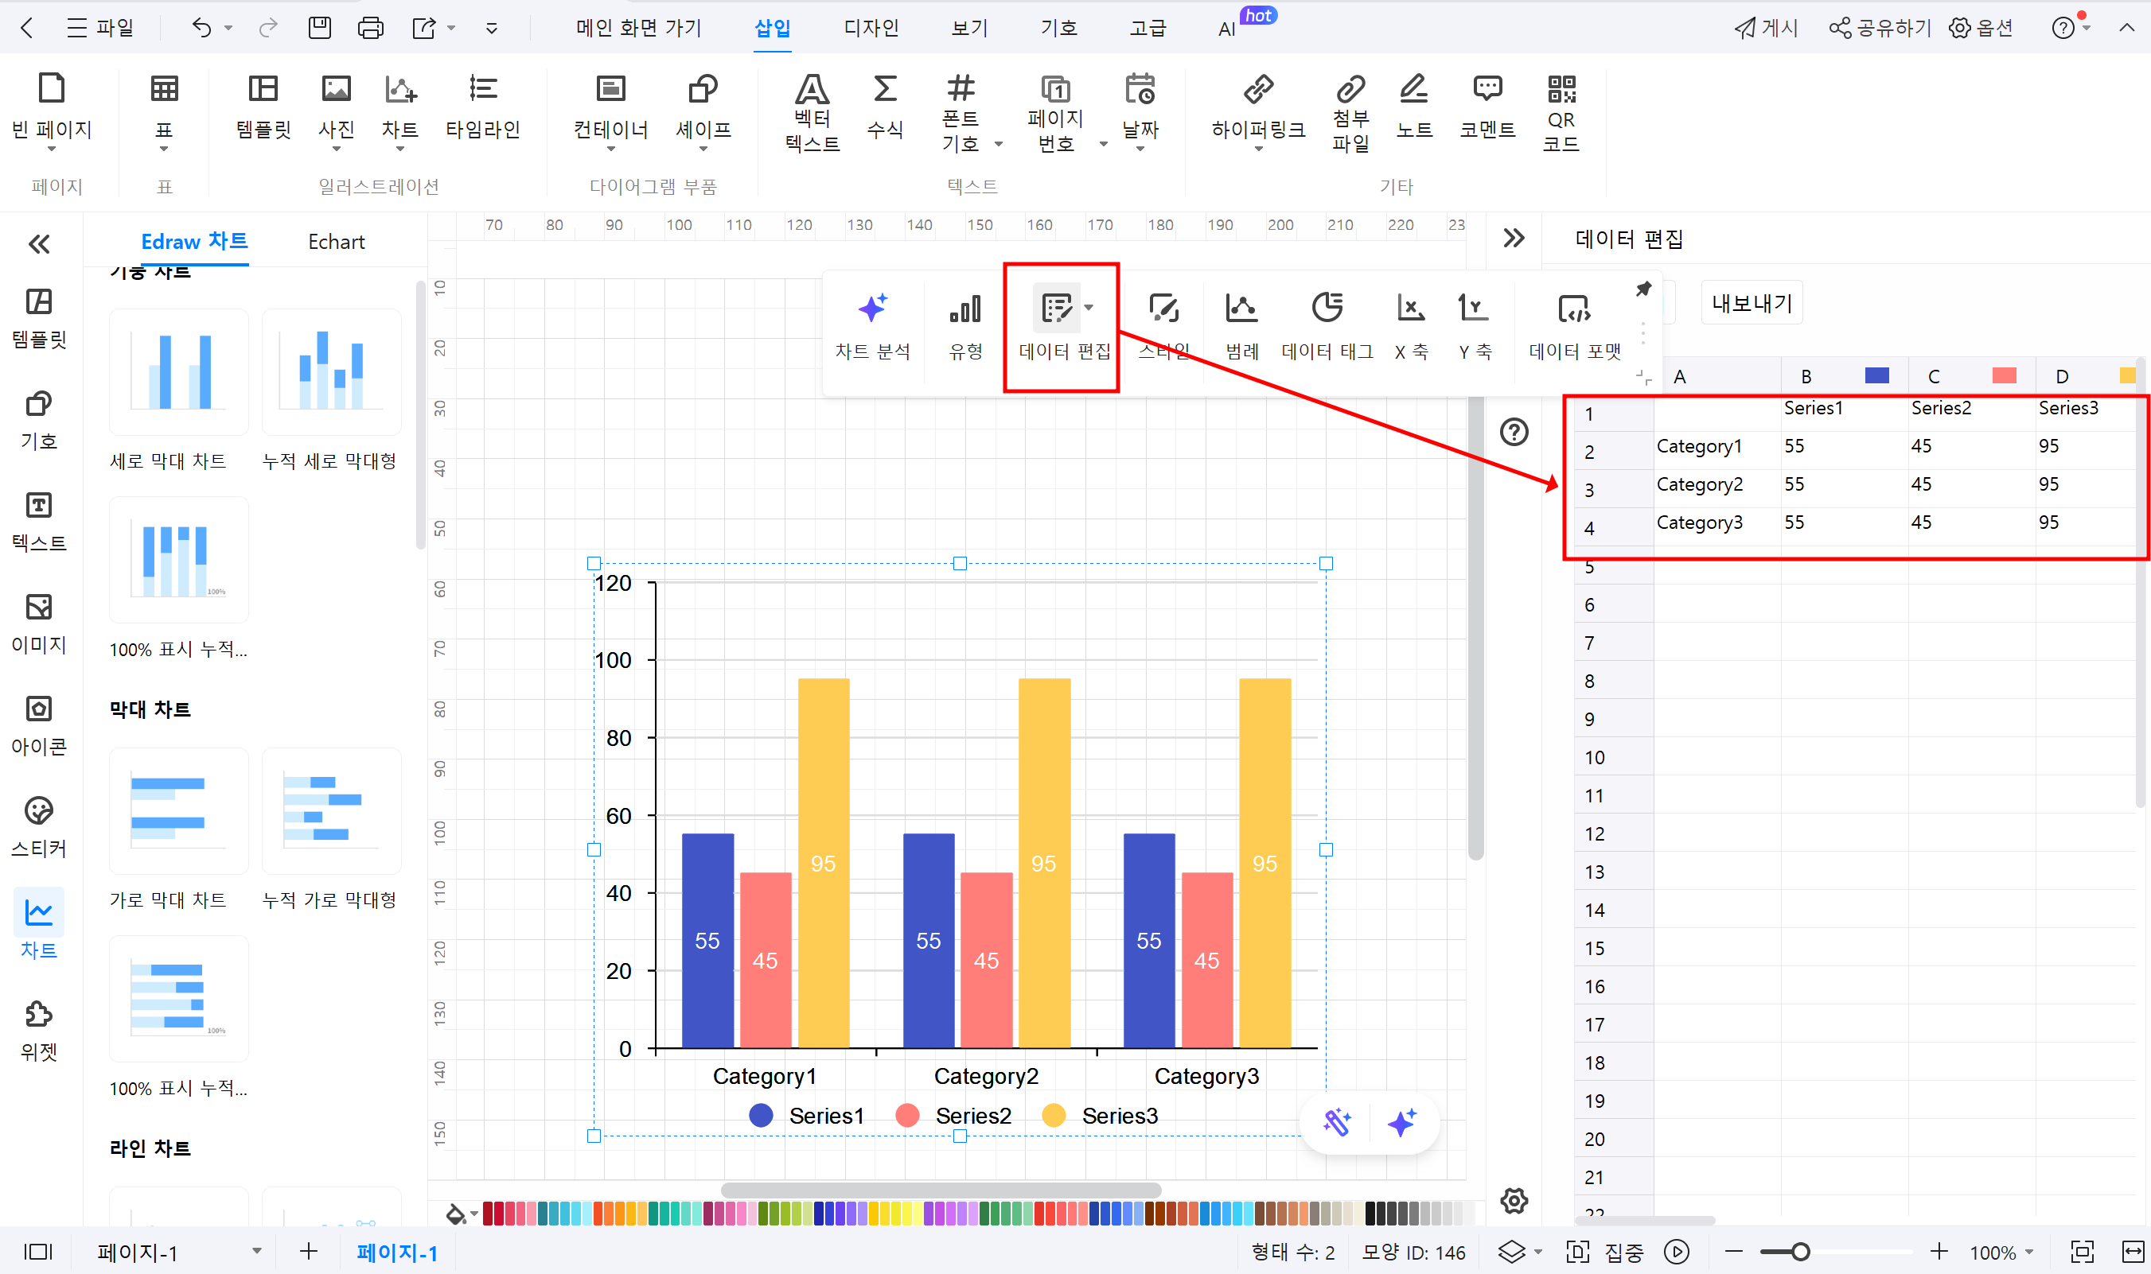This screenshot has width=2151, height=1274.
Task: Switch to the 보기 tab
Action: click(970, 28)
